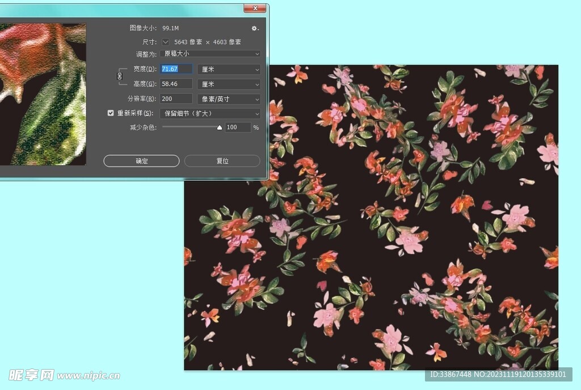This screenshot has width=581, height=390.
Task: Open the resolution unit 像素/英寸 dropdown
Action: tap(229, 99)
